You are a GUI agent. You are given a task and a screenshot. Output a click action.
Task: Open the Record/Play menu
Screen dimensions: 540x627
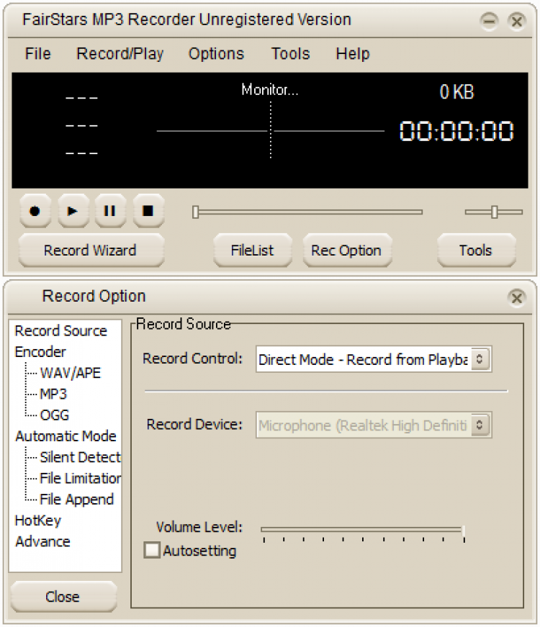(x=120, y=53)
